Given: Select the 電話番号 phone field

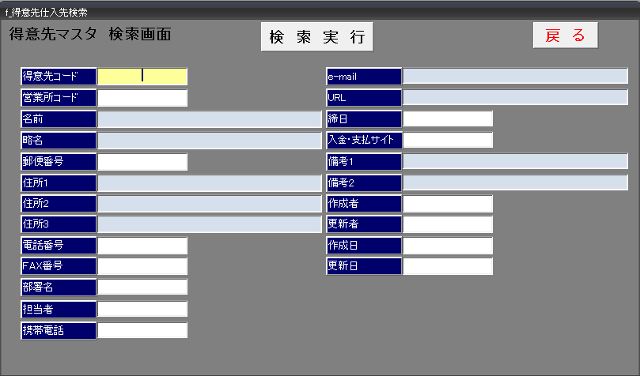Looking at the screenshot, I should click(x=142, y=246).
